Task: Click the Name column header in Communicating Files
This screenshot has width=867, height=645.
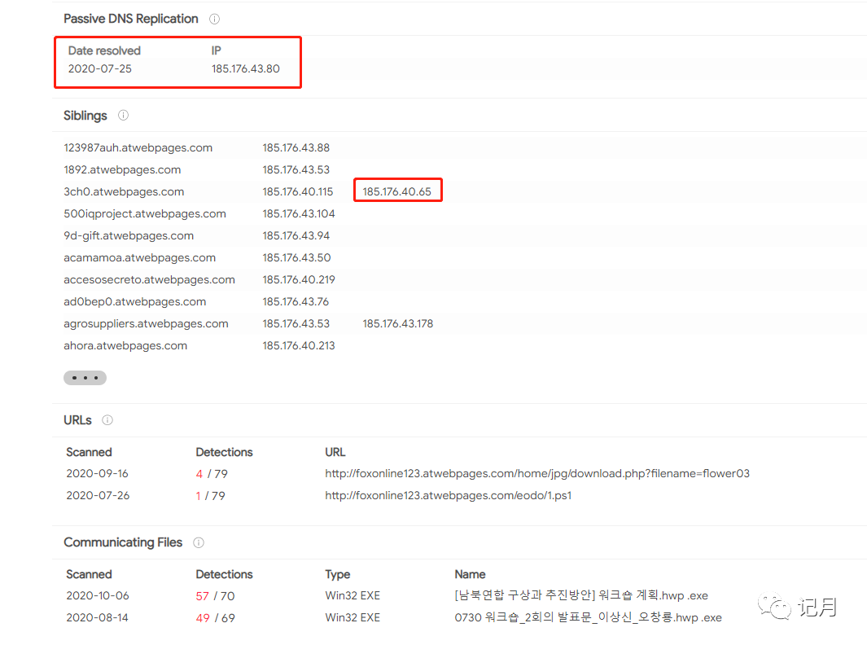Action: [470, 575]
